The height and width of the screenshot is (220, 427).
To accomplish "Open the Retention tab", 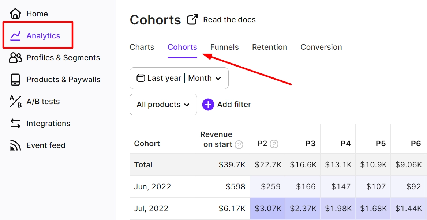I will [x=270, y=47].
